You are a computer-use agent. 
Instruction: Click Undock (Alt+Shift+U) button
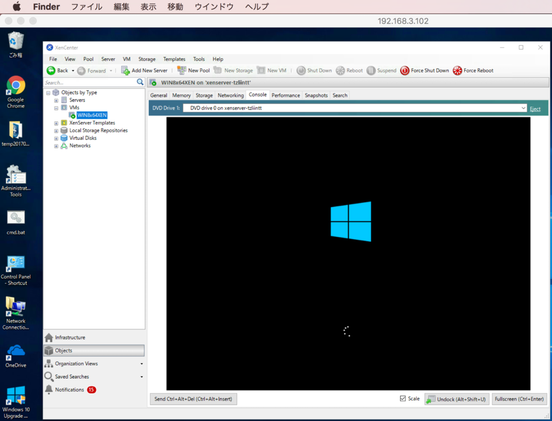click(x=457, y=399)
